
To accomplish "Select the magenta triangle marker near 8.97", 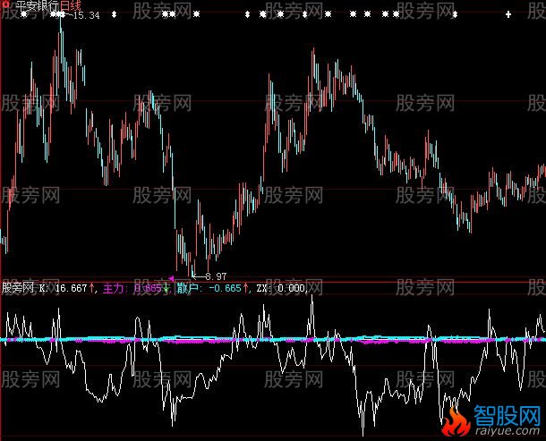I will coord(171,278).
